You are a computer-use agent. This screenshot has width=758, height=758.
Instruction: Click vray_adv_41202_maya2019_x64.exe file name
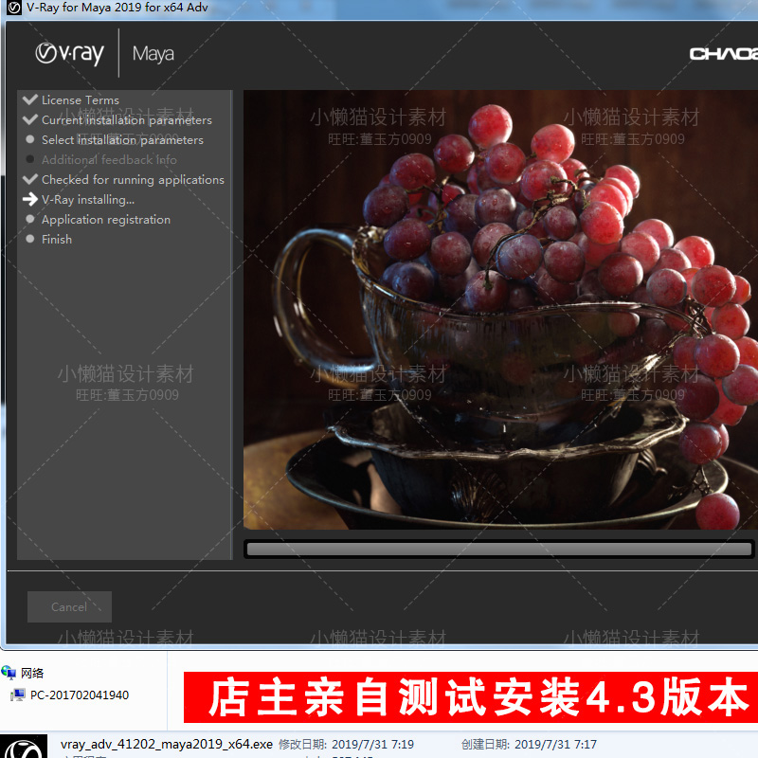coord(167,744)
